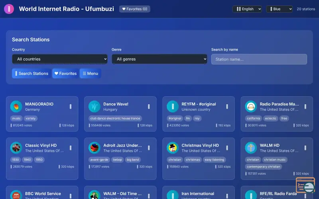Screen dimensions: 319x199
Task: Click the avant-garde tag
Action: [x=99, y=160]
